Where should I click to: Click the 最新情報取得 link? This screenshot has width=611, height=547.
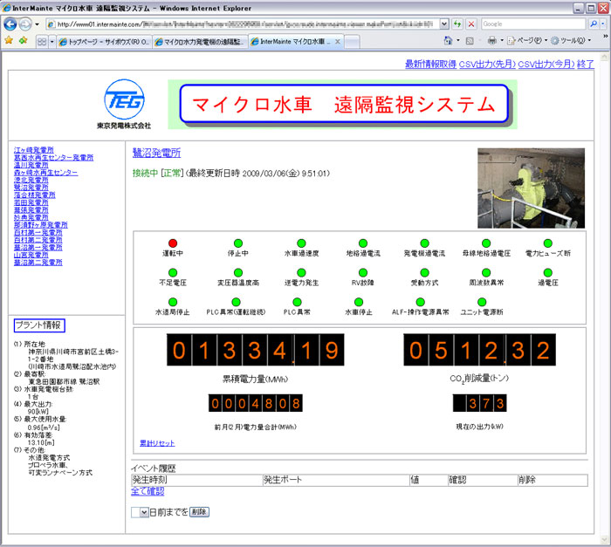tap(430, 65)
